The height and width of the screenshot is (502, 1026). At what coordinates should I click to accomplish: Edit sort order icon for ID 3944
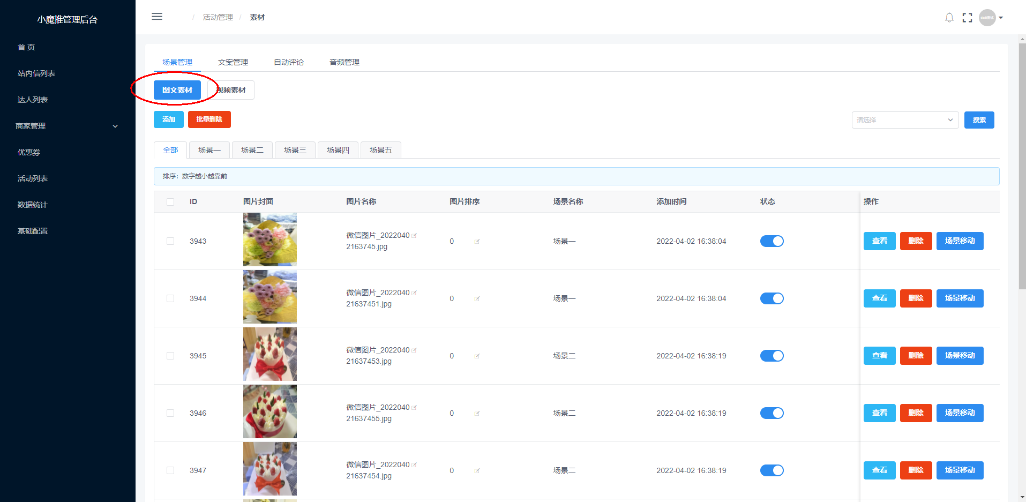point(477,299)
